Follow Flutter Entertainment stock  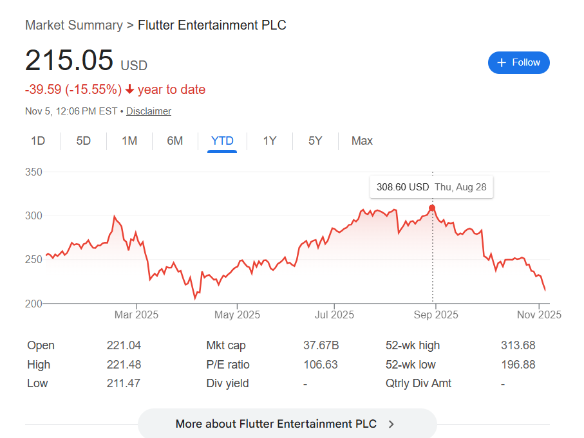(x=519, y=62)
